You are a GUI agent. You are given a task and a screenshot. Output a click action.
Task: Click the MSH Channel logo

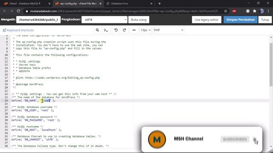click(157, 139)
